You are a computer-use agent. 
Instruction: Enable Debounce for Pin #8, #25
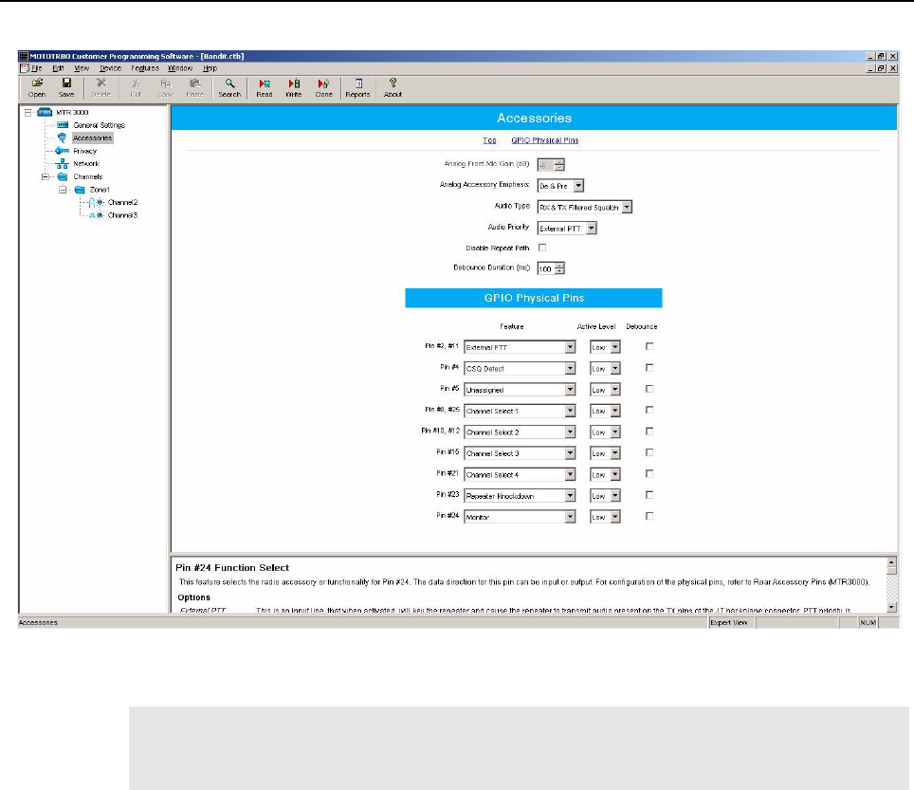click(x=649, y=410)
